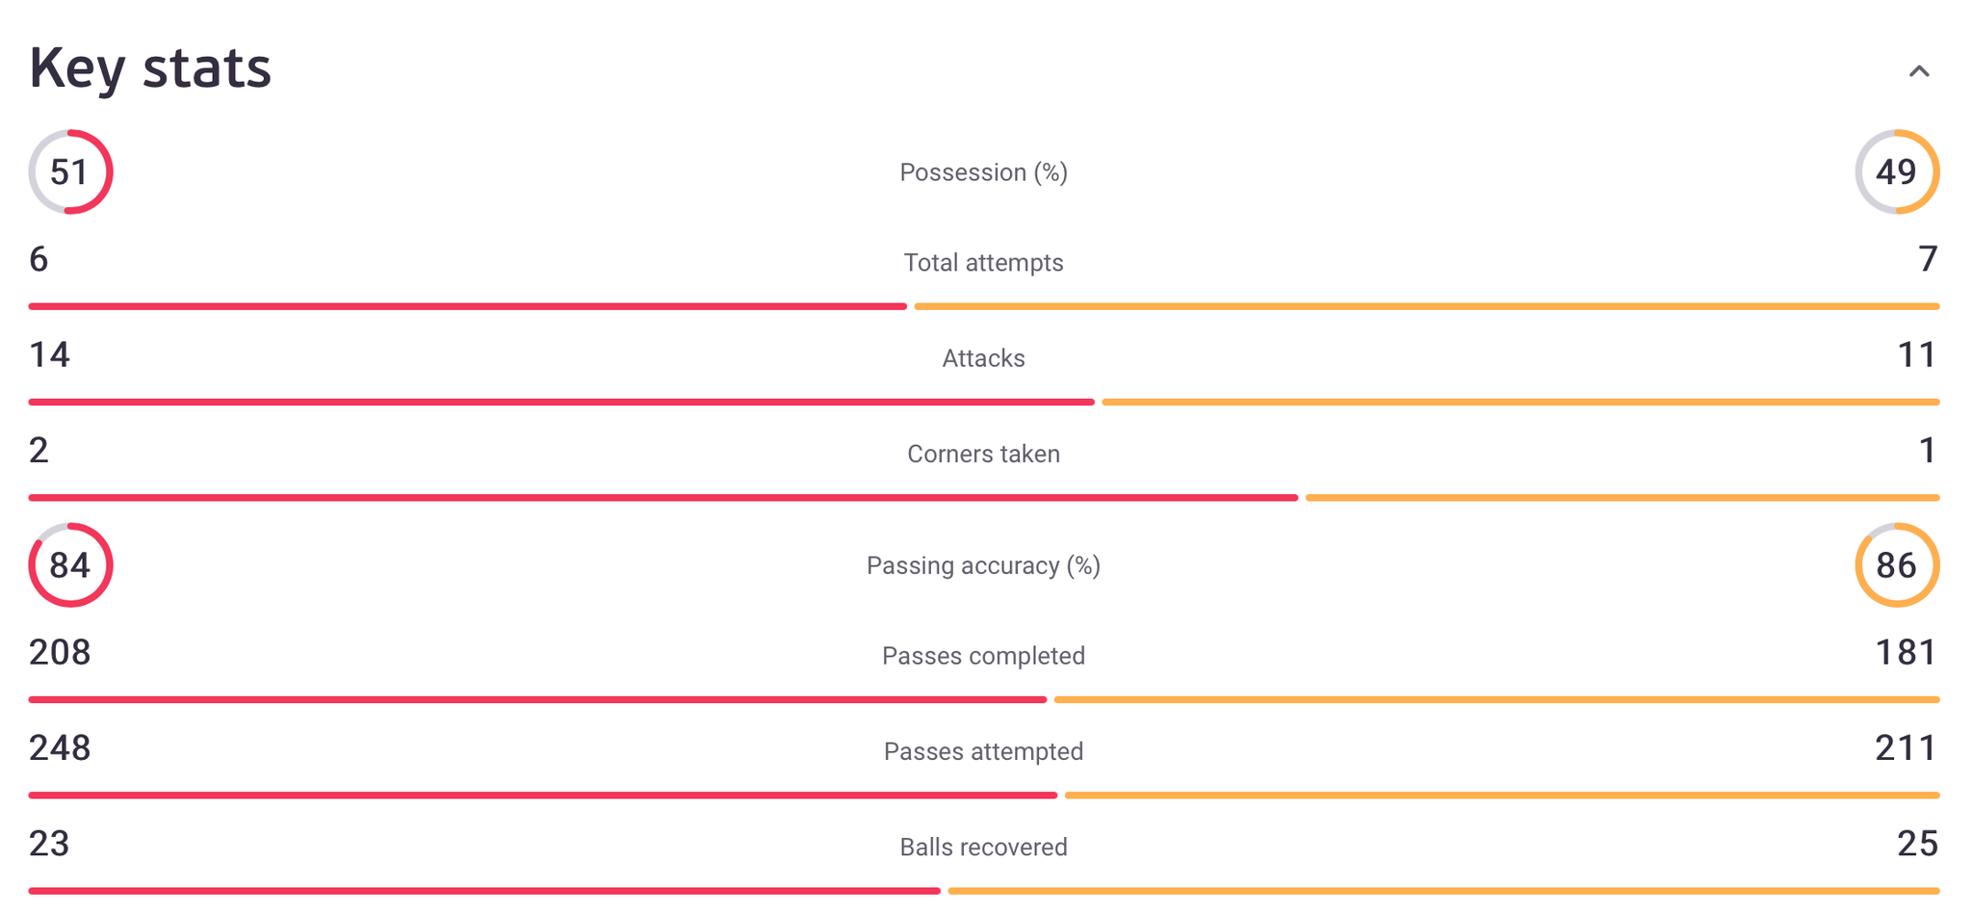
Task: Collapse the Key stats section chevron
Action: 1918,71
